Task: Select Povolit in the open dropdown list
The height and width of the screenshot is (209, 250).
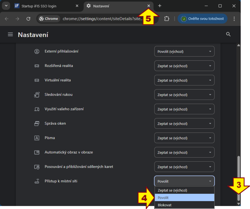Action: [x=184, y=198]
